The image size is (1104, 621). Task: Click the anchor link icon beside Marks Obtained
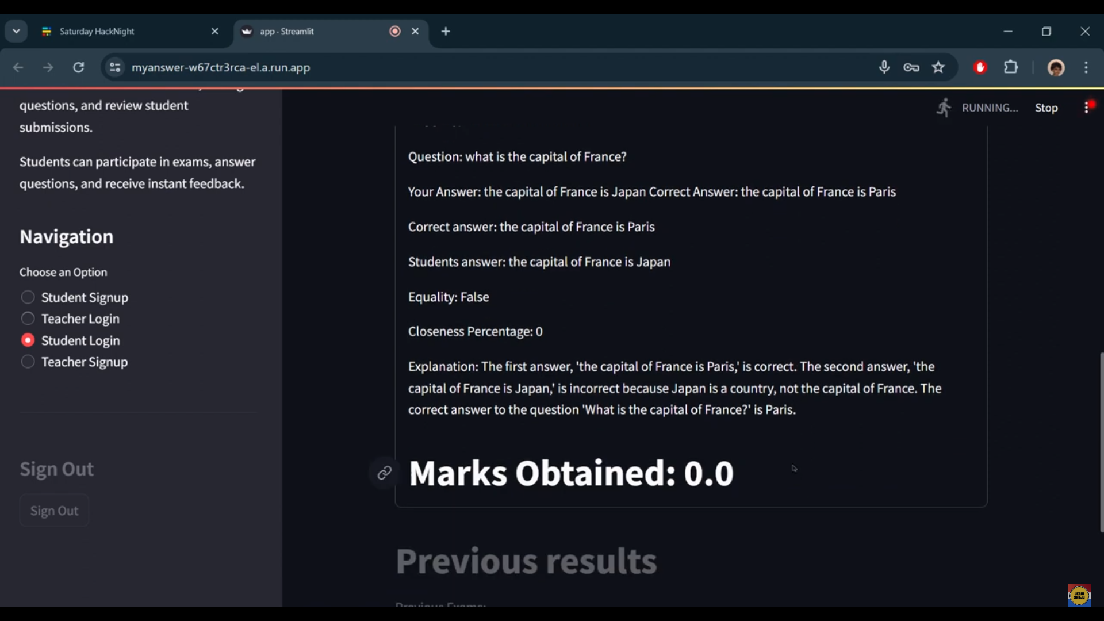384,473
